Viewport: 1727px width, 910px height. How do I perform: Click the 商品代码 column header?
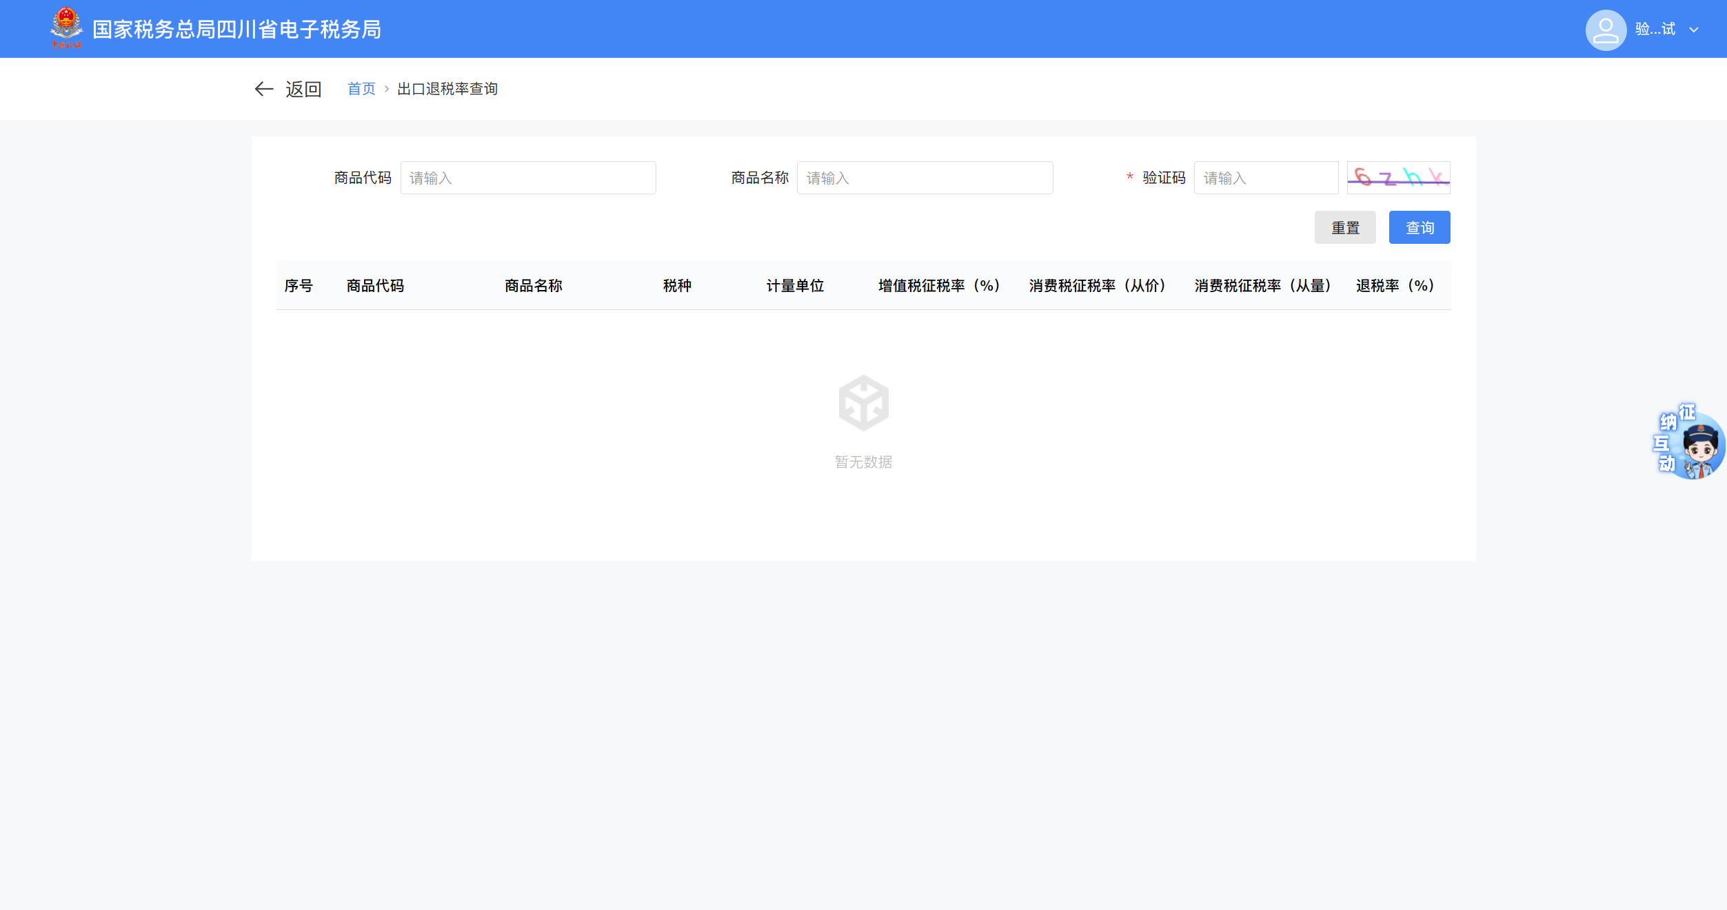point(375,286)
